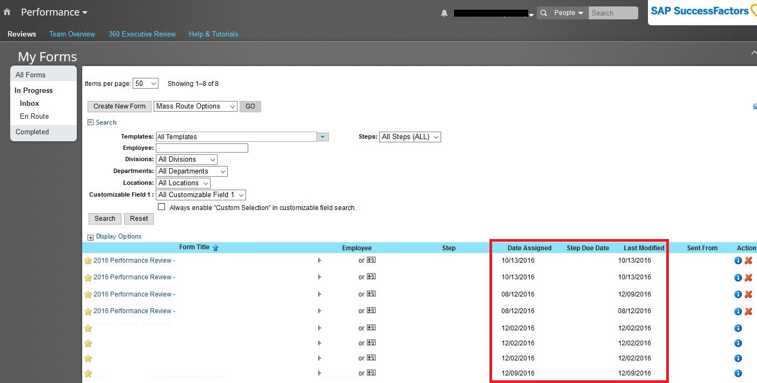Sort by the Step column header
757x383 pixels.
point(449,248)
